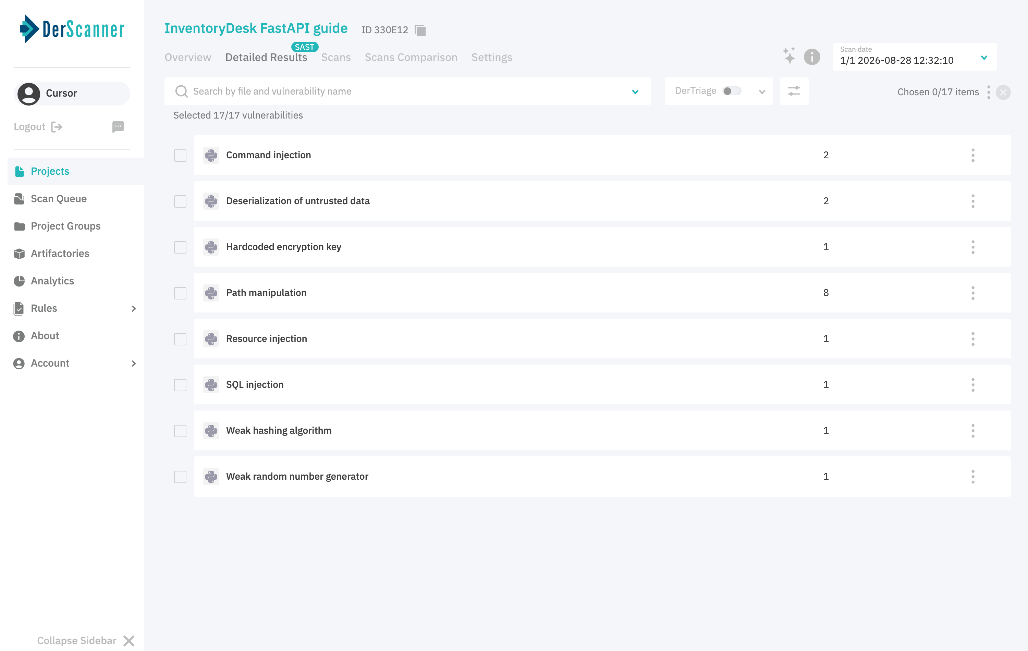This screenshot has width=1028, height=651.
Task: Open the Scan date dropdown
Action: point(915,57)
